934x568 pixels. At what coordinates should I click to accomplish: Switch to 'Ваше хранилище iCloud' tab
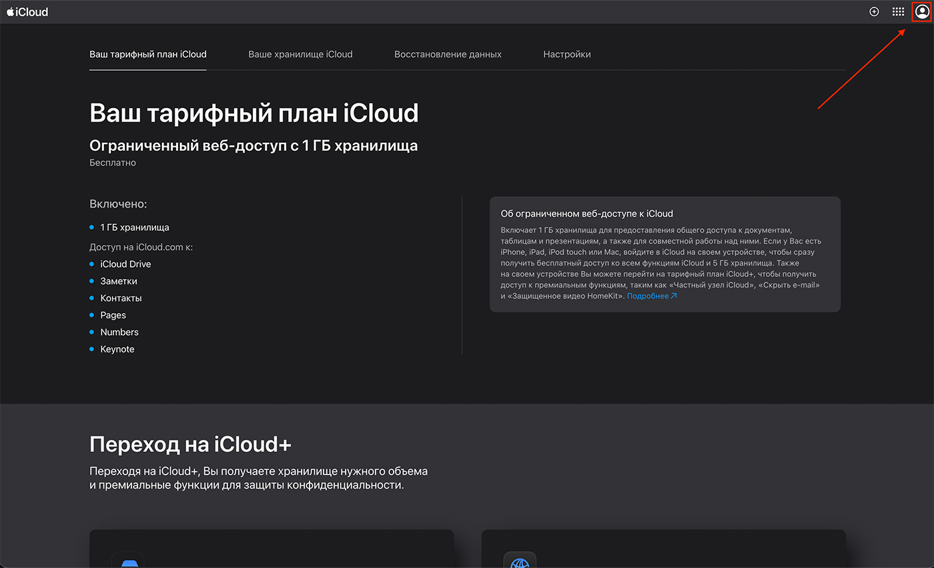point(300,54)
